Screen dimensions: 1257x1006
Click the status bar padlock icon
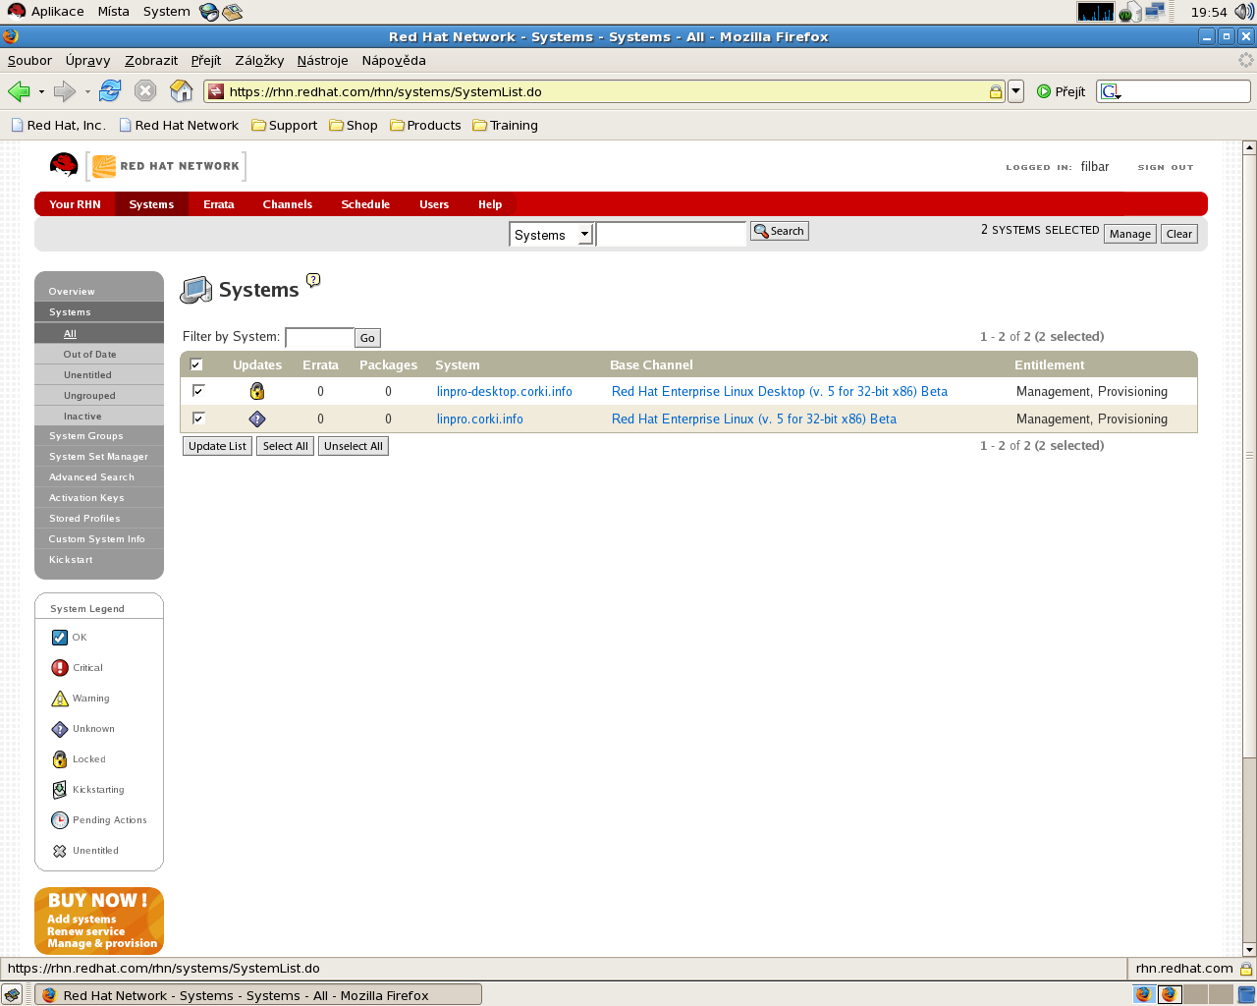tap(1245, 968)
